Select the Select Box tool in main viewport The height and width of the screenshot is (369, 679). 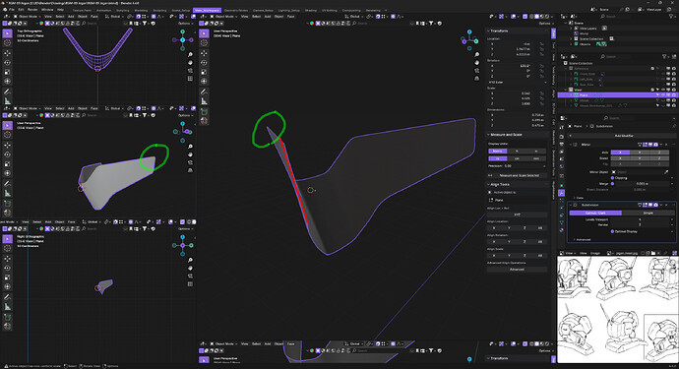pos(204,33)
